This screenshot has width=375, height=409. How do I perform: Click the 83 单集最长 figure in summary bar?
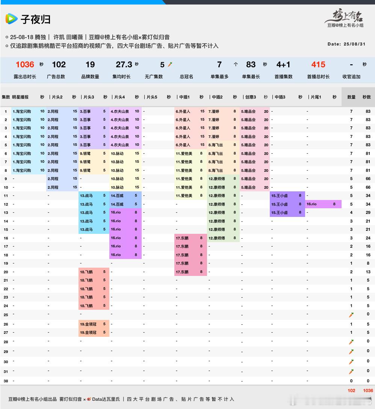(x=251, y=64)
